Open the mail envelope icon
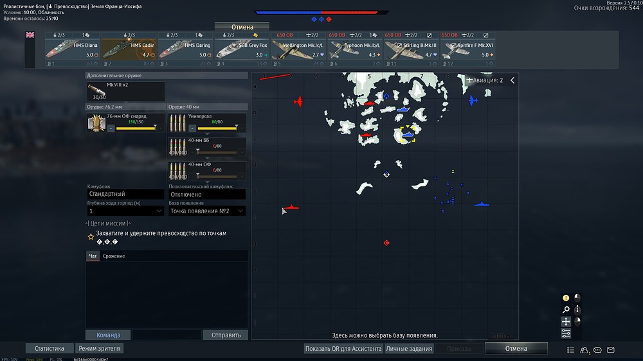This screenshot has width=643, height=361. [611, 350]
